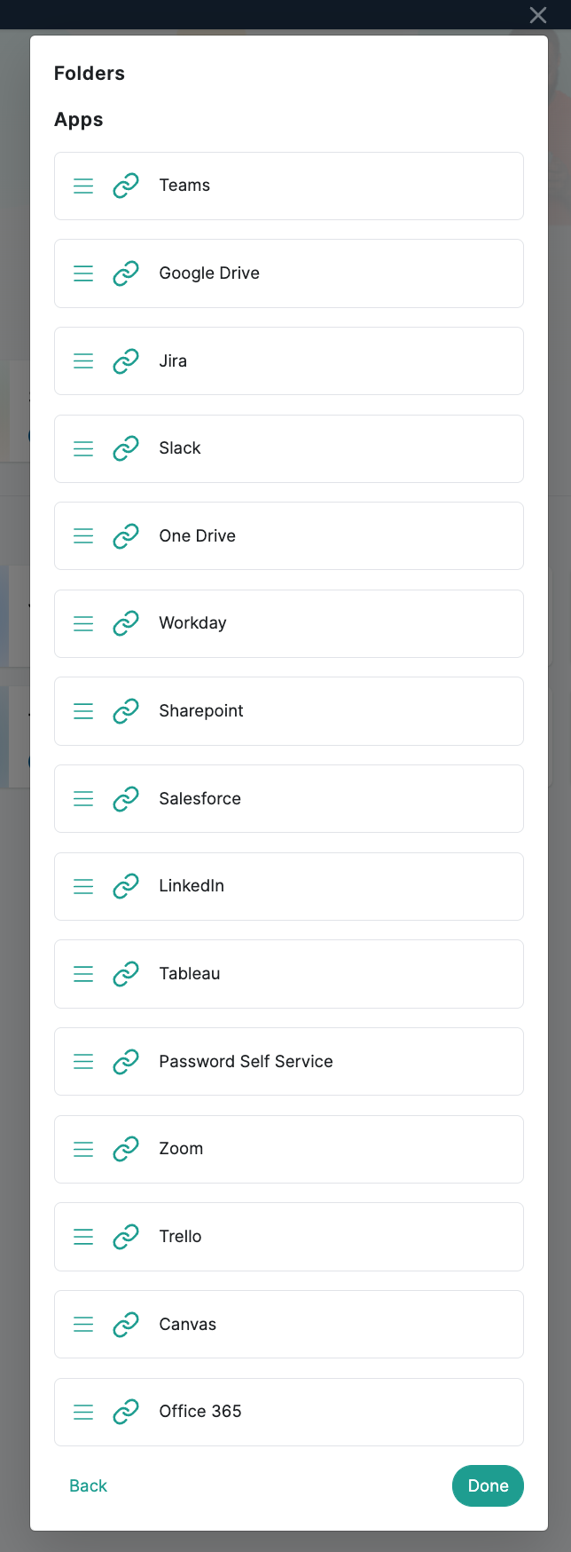Click the drag handle icon beside Sharepoint

(x=83, y=711)
